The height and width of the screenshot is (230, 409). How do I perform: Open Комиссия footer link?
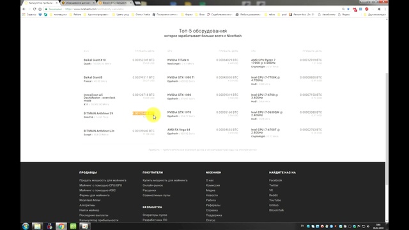(213, 185)
